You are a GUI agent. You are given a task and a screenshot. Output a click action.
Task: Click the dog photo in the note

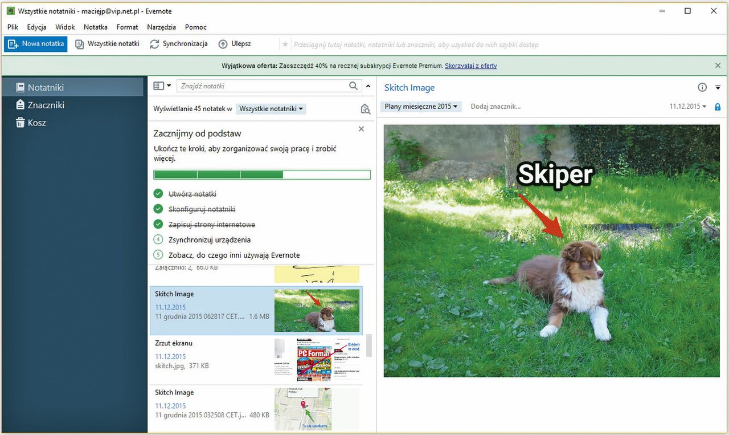[552, 251]
